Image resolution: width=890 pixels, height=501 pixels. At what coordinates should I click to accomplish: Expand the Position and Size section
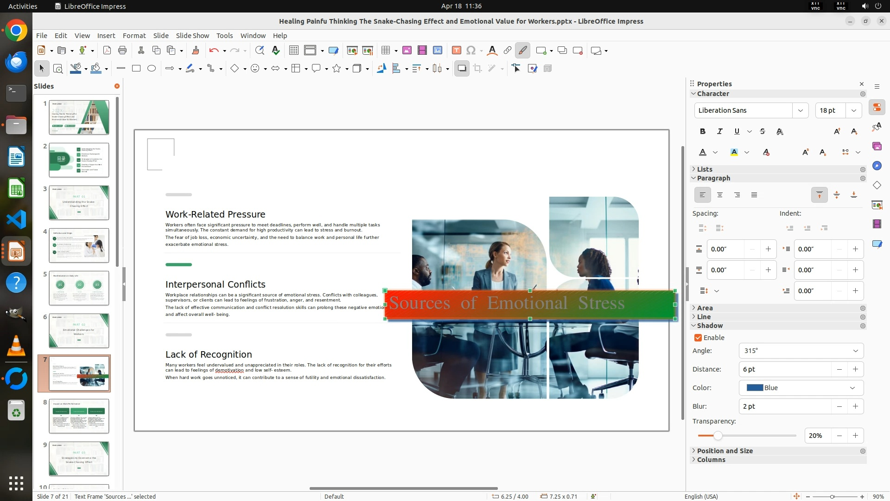point(725,451)
